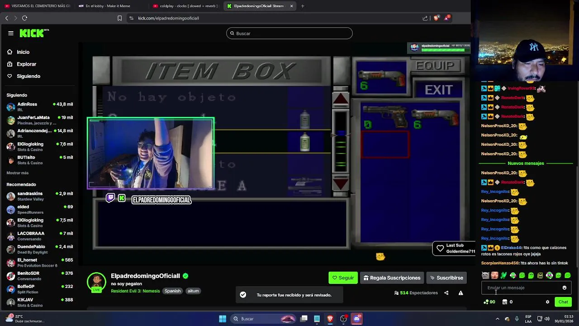The height and width of the screenshot is (326, 579).
Task: Click Regala Suscripciones button
Action: (392, 278)
